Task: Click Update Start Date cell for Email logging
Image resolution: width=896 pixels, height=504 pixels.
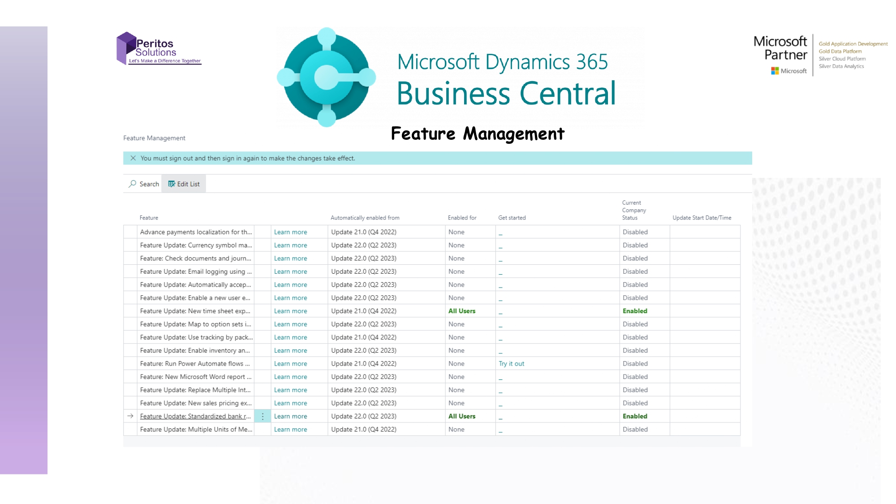Action: click(x=704, y=271)
